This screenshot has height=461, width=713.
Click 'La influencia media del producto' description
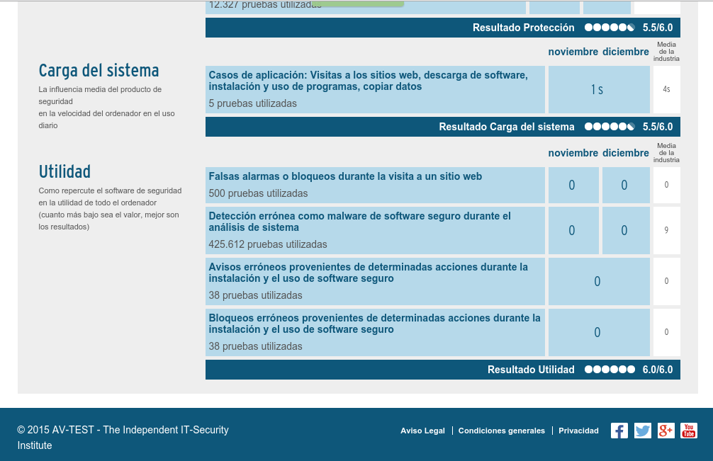[106, 107]
